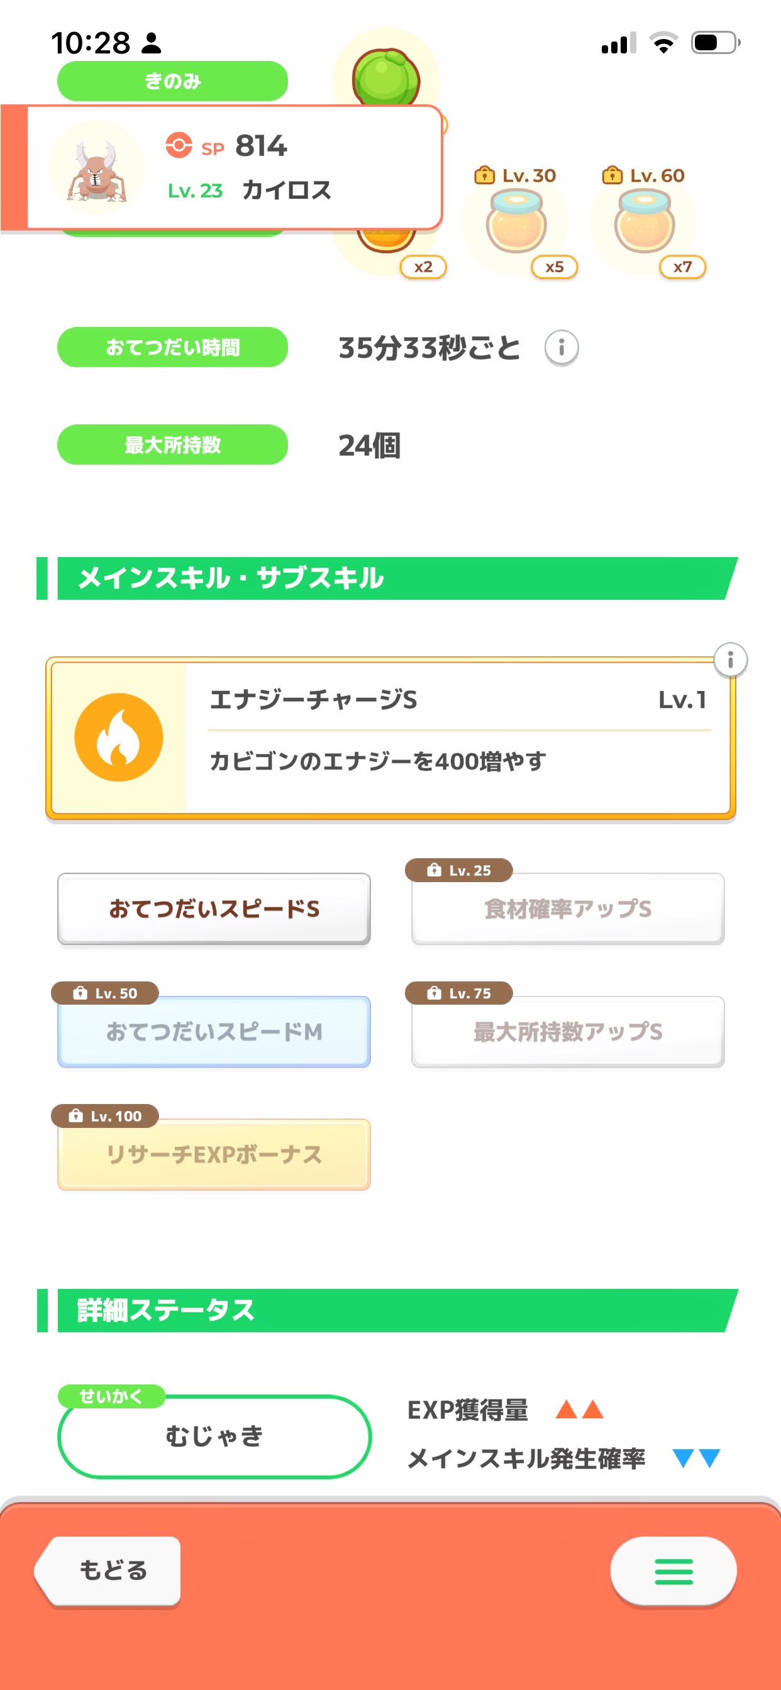Tap the locked Lv. 30 honey ingredient
781x1690 pixels.
516,224
